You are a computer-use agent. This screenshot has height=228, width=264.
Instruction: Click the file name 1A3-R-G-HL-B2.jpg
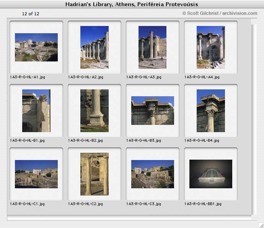coord(85,141)
